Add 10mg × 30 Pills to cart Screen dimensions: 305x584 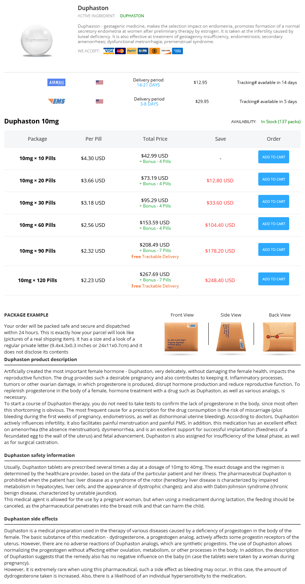273,202
